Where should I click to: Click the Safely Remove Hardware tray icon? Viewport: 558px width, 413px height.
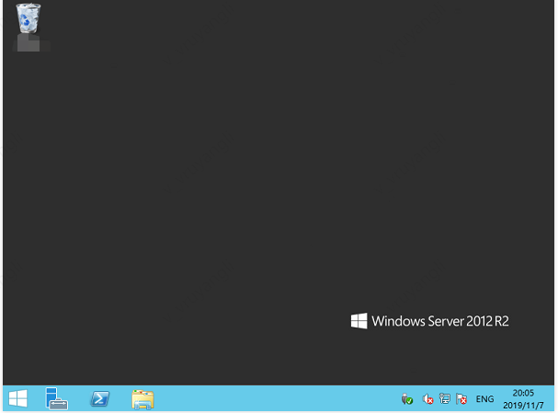click(x=406, y=399)
